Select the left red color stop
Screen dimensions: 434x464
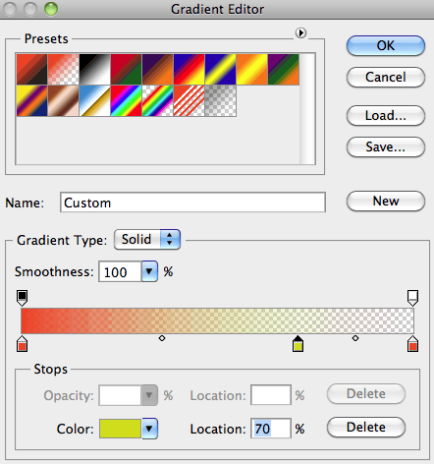[x=22, y=344]
